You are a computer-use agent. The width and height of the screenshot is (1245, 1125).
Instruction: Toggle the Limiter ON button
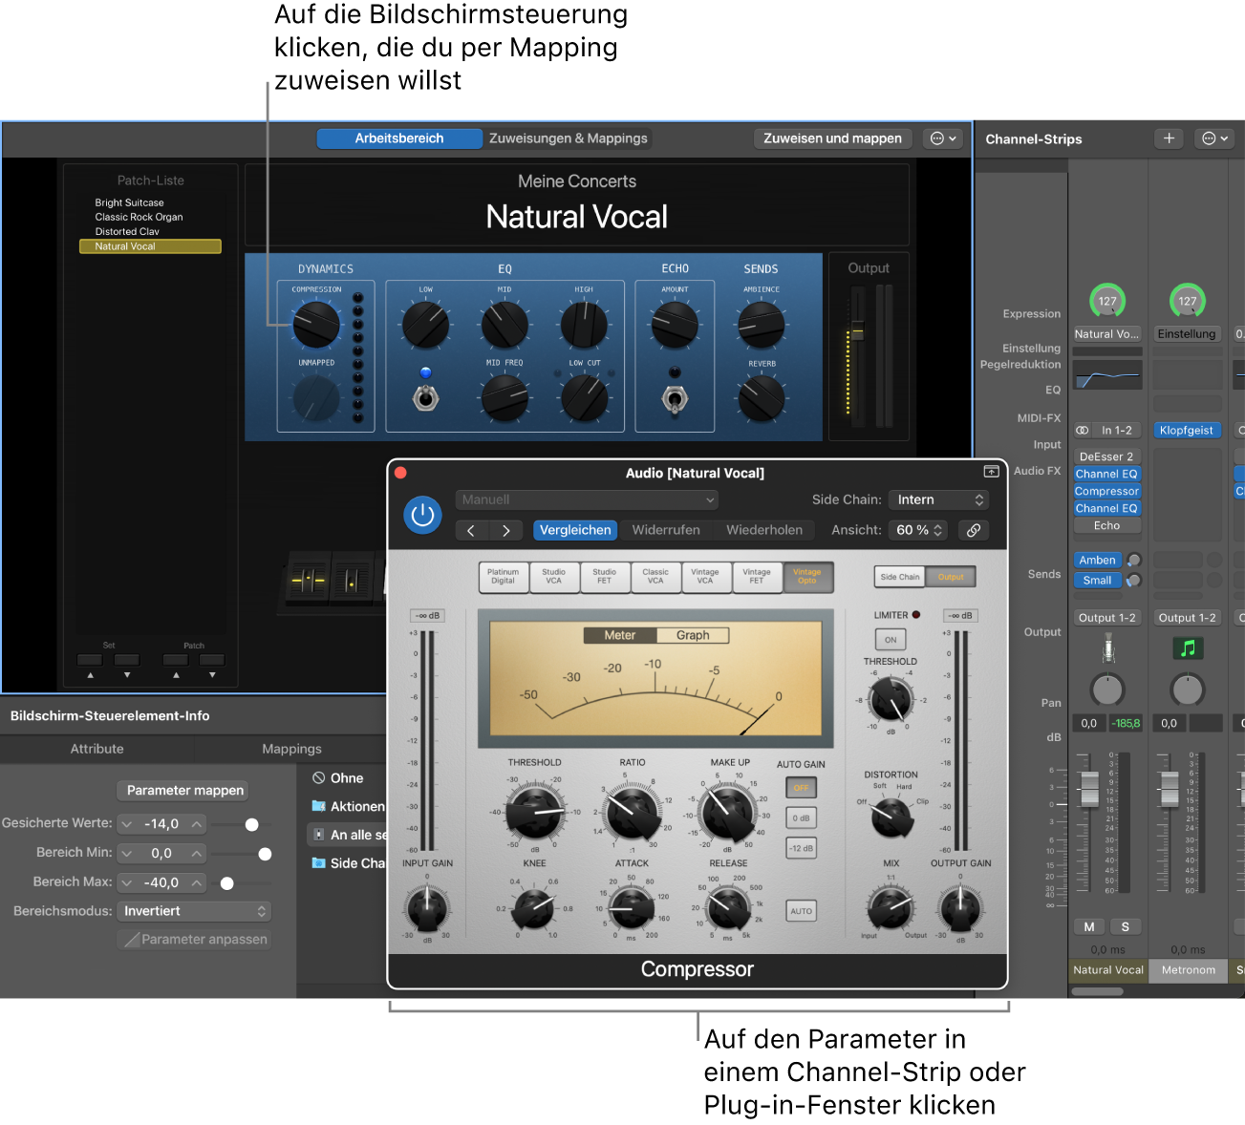890,640
